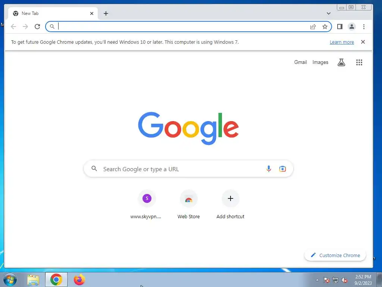Maximize the Chrome window
The height and width of the screenshot is (287, 382).
click(x=351, y=7)
